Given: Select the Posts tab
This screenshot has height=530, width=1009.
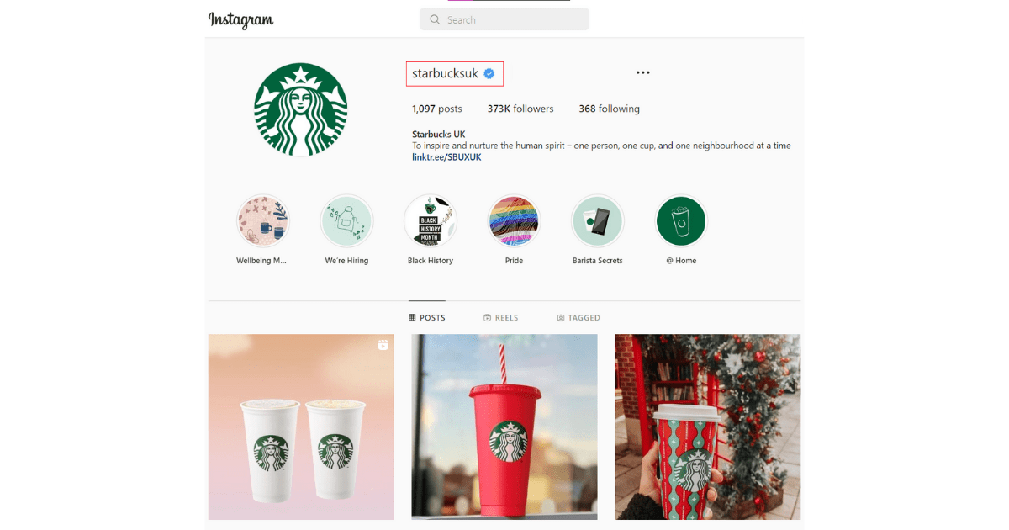Looking at the screenshot, I should (x=427, y=318).
